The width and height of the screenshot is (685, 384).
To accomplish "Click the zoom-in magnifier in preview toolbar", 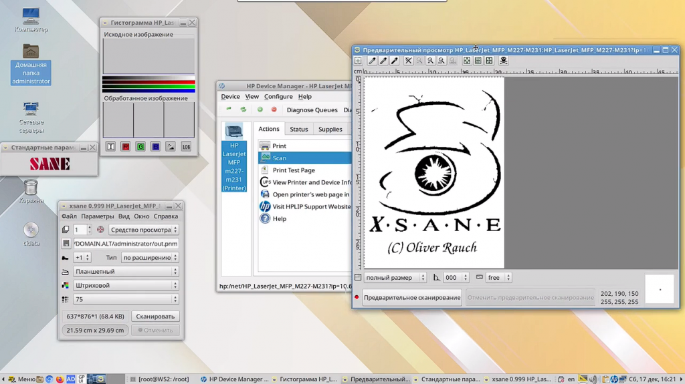I will [430, 61].
